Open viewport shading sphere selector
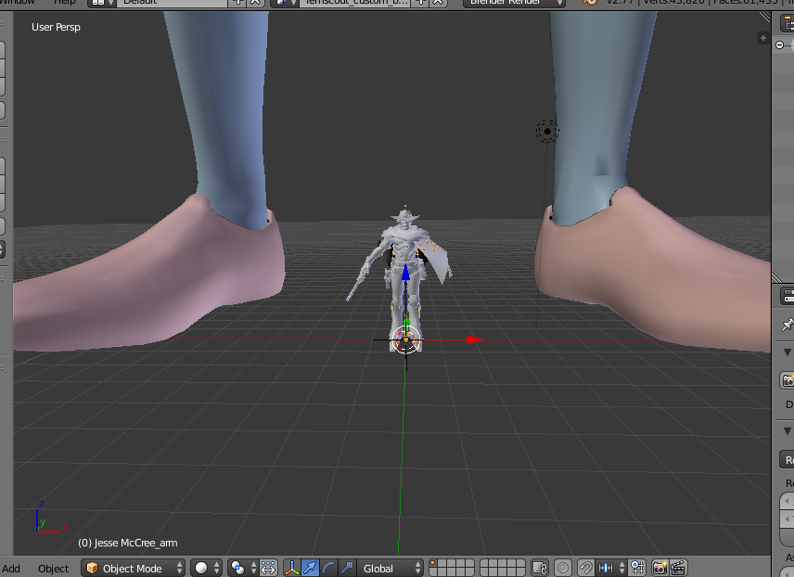This screenshot has height=577, width=794. [207, 568]
